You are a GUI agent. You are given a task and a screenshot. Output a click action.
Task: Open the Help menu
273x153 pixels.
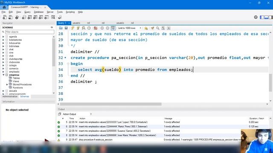coord(80,12)
